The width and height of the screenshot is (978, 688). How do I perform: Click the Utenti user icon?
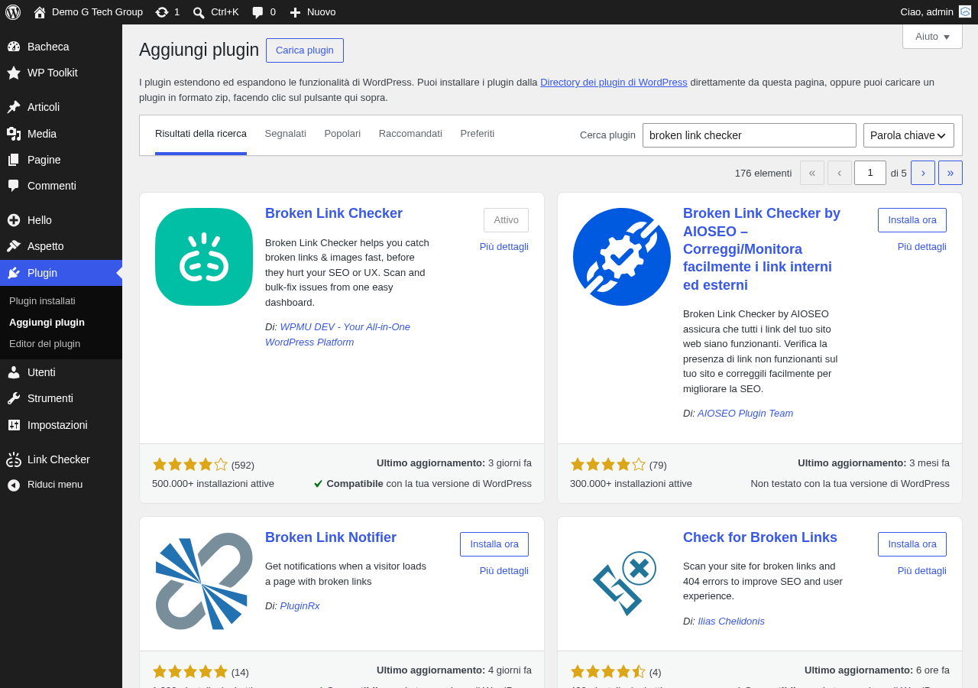14,372
